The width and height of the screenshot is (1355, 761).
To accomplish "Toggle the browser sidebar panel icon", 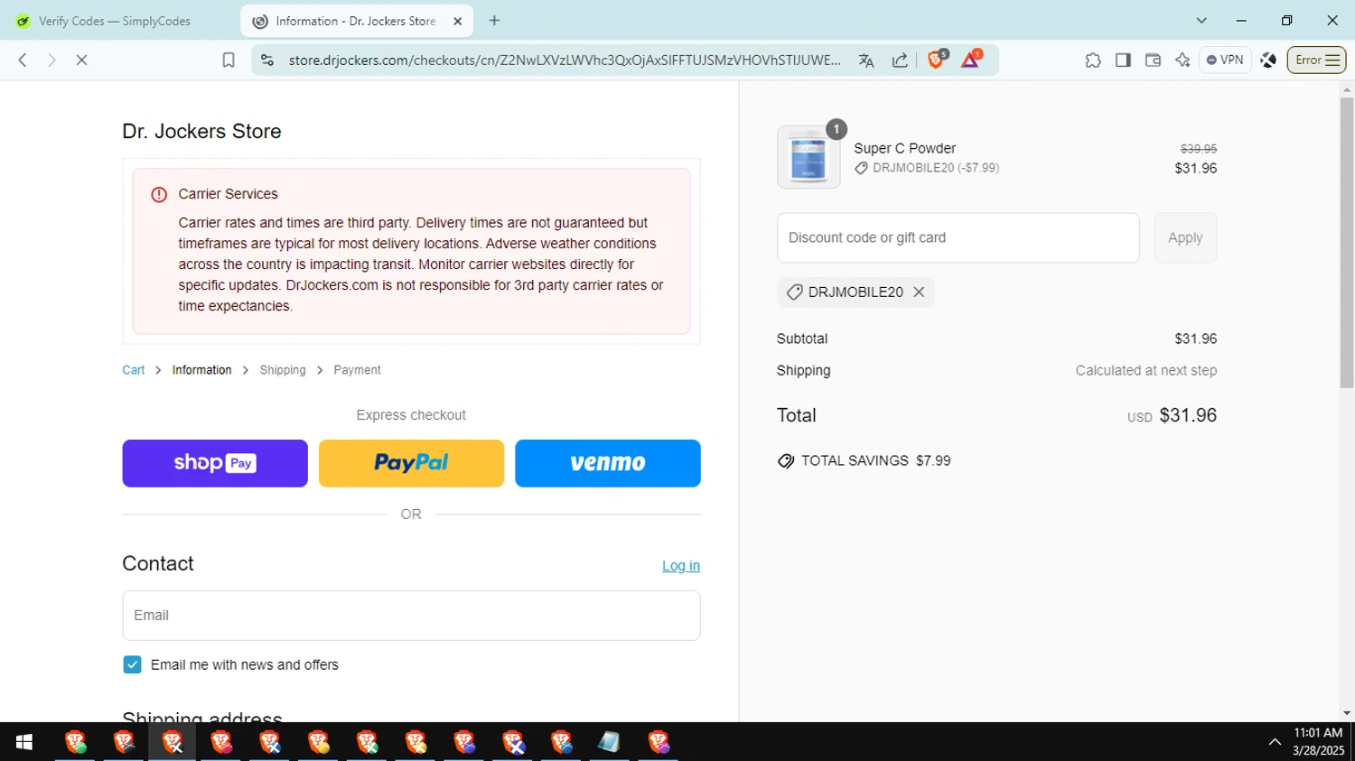I will pyautogui.click(x=1123, y=60).
